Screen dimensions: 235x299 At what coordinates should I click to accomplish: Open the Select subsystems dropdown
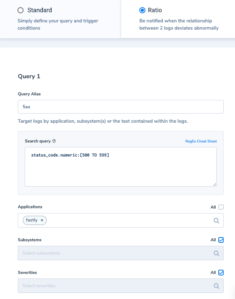pyautogui.click(x=121, y=253)
